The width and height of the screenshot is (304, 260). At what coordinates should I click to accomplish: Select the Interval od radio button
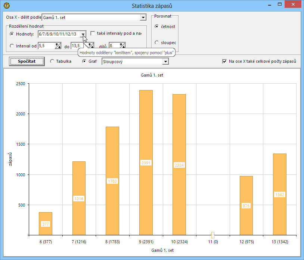click(x=12, y=46)
